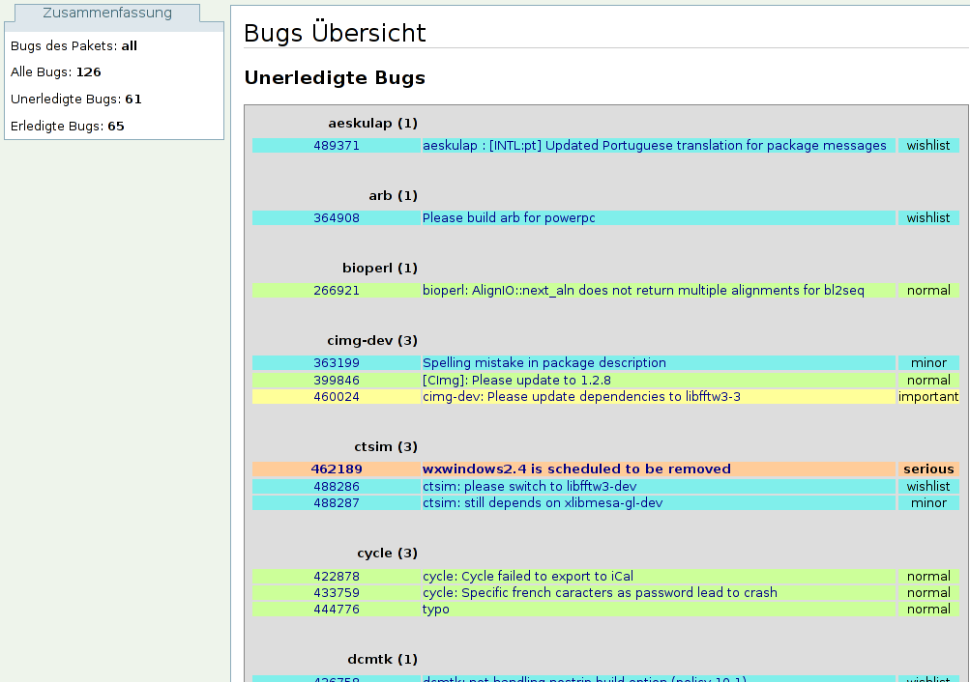Click 'Unerledigte Bugs: 61' summary line
Image resolution: width=970 pixels, height=682 pixels.
pos(76,99)
